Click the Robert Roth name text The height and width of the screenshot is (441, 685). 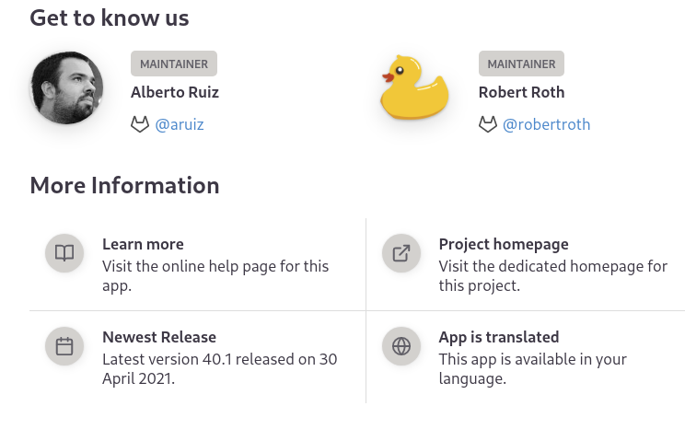pos(521,92)
